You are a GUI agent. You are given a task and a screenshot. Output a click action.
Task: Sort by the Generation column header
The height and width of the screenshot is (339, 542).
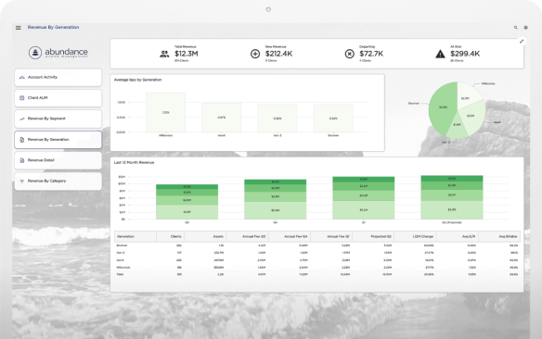pos(135,236)
